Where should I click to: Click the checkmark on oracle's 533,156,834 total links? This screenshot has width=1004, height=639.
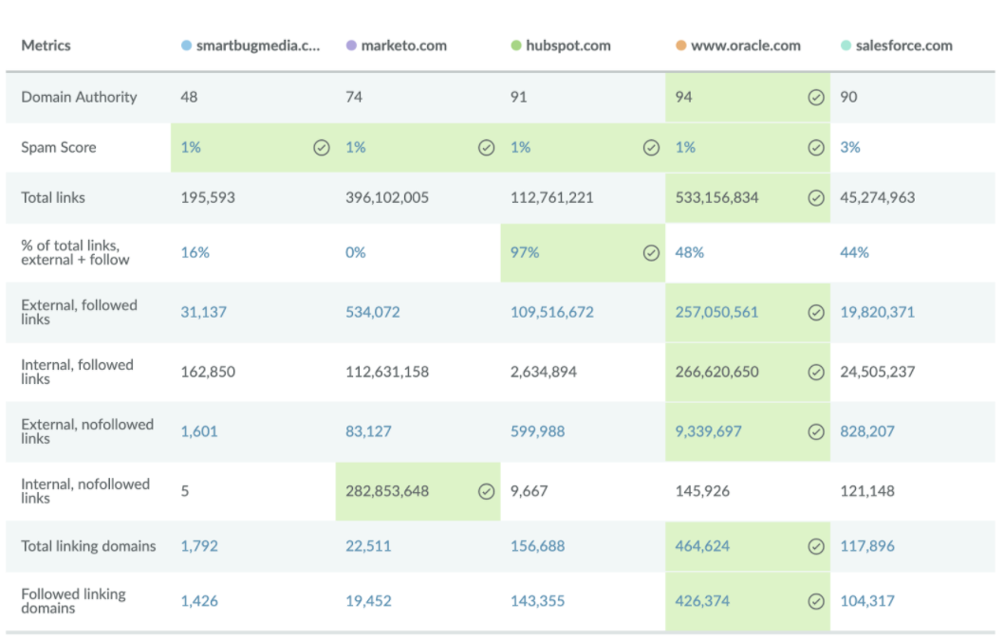pyautogui.click(x=814, y=197)
